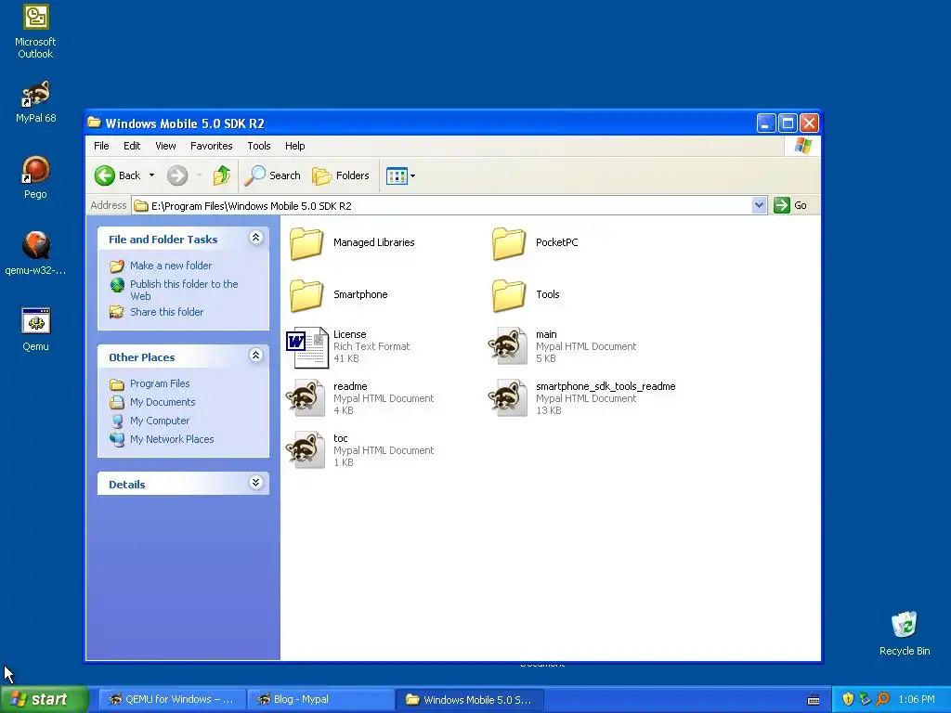The width and height of the screenshot is (951, 713).
Task: Click Make a new folder link
Action: tap(171, 266)
